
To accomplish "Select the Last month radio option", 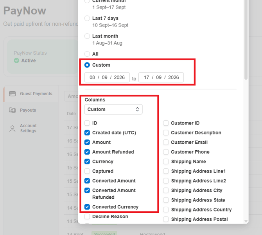I will click(x=87, y=36).
